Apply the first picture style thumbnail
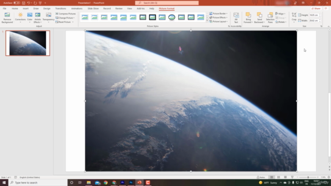 point(85,17)
